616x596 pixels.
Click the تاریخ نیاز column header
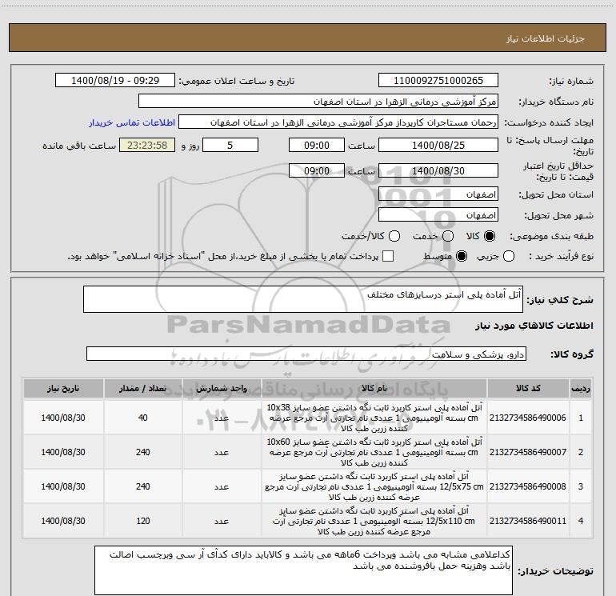coord(63,389)
